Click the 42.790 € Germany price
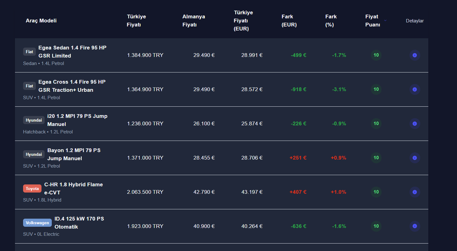This screenshot has width=457, height=251. (204, 192)
